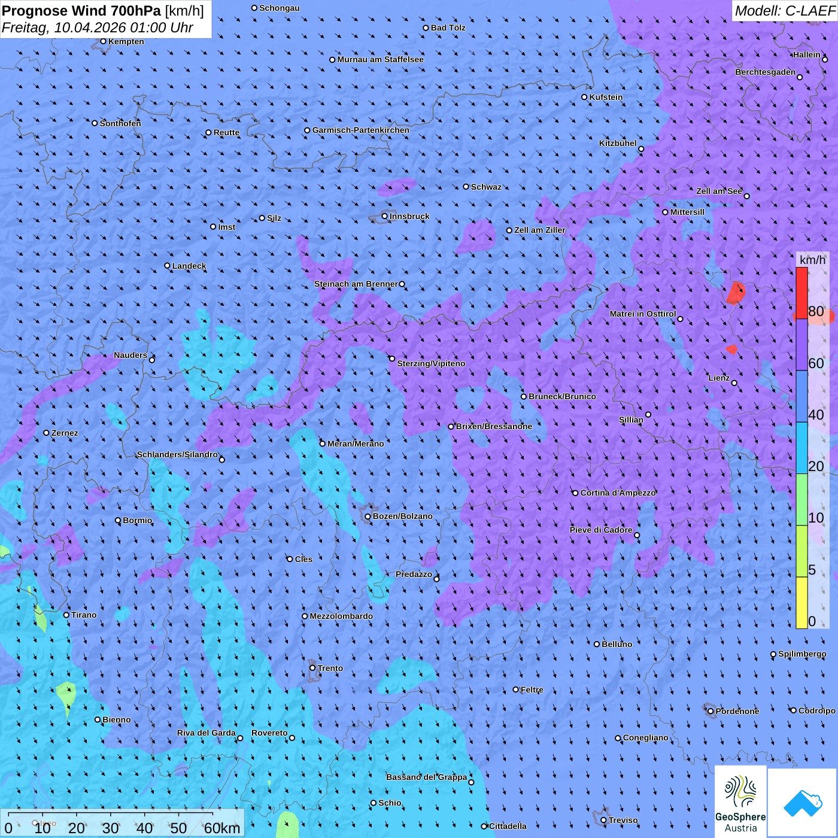Select the Pordenone city label
Image resolution: width=838 pixels, height=838 pixels.
tap(737, 711)
